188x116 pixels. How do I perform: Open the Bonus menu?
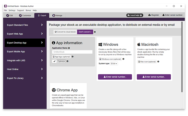(28, 10)
